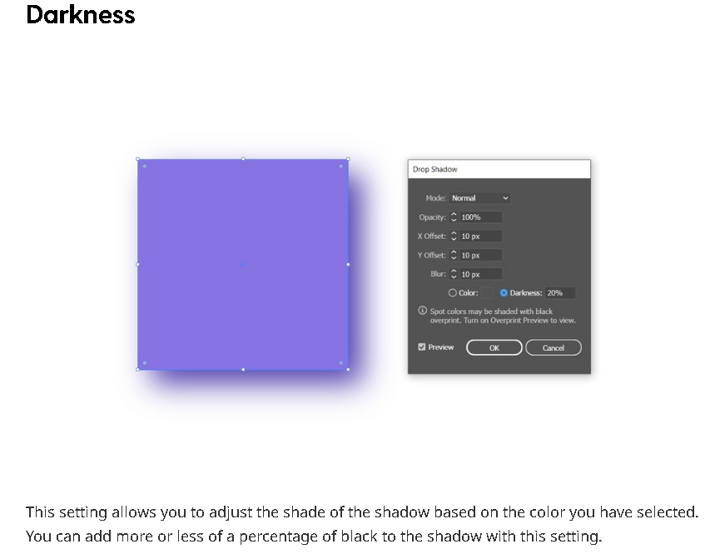The width and height of the screenshot is (710, 559).
Task: Open the shadow Color swatch
Action: coord(487,293)
